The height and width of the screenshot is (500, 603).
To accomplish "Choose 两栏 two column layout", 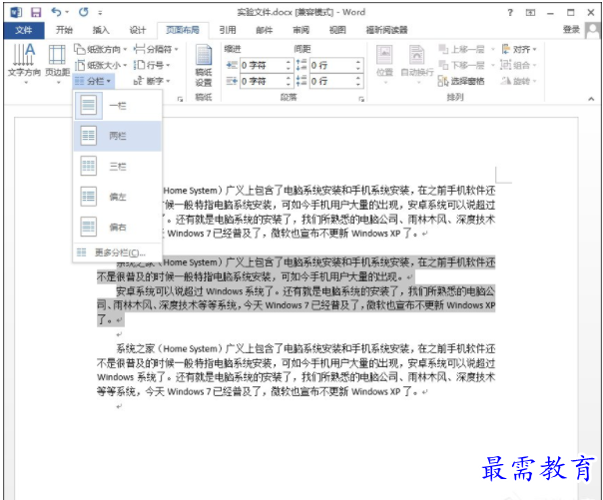I will click(117, 136).
